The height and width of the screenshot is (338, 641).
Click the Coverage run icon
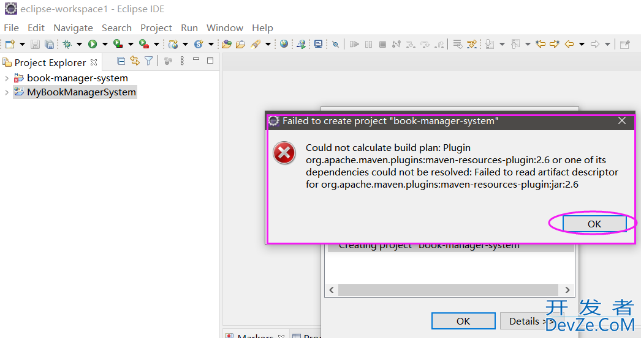pos(118,43)
